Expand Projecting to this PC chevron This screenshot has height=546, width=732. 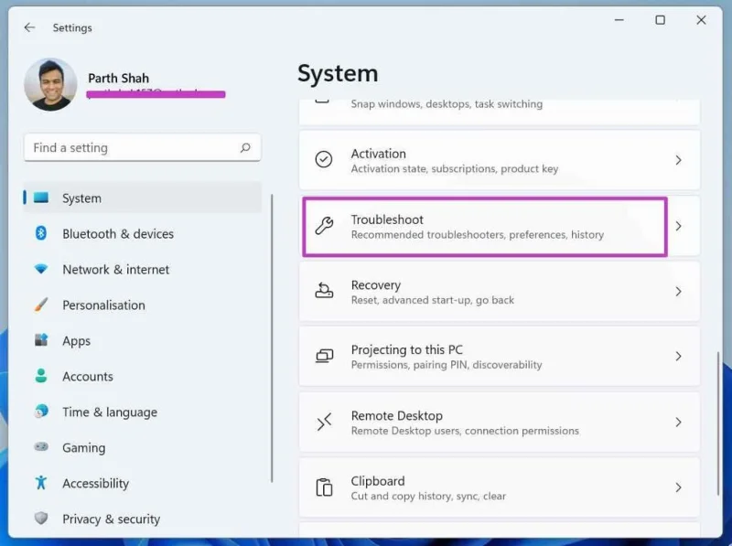coord(678,357)
